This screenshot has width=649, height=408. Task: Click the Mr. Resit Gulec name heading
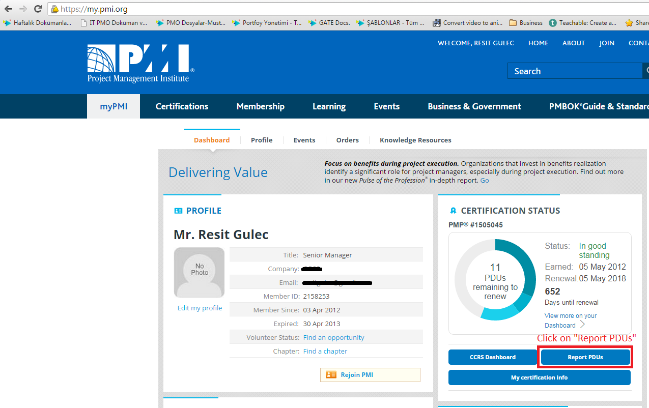[221, 235]
